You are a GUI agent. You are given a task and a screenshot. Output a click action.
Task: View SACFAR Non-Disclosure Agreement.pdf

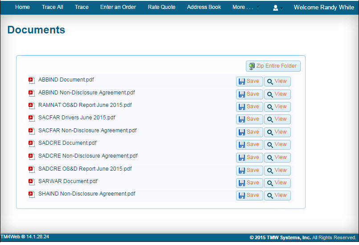coord(277,132)
